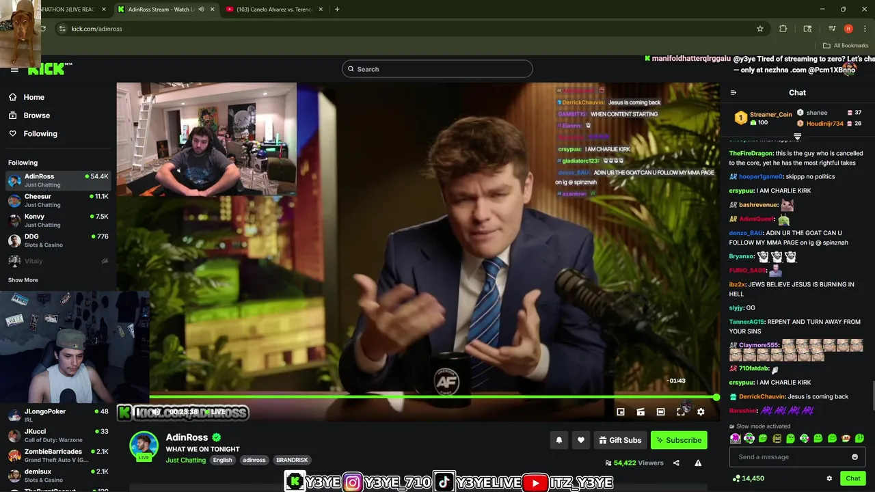
Task: Follow AdinRoss with the heart button
Action: (x=581, y=440)
